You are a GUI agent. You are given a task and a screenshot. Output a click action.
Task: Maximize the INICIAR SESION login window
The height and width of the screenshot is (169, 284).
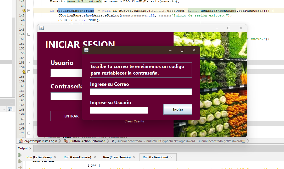229,28
